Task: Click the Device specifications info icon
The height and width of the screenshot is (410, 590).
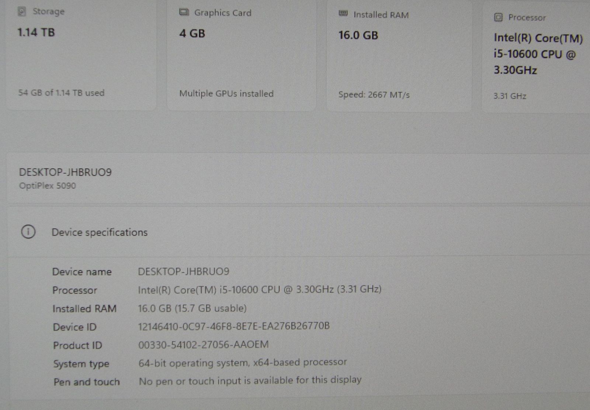Action: coord(28,232)
